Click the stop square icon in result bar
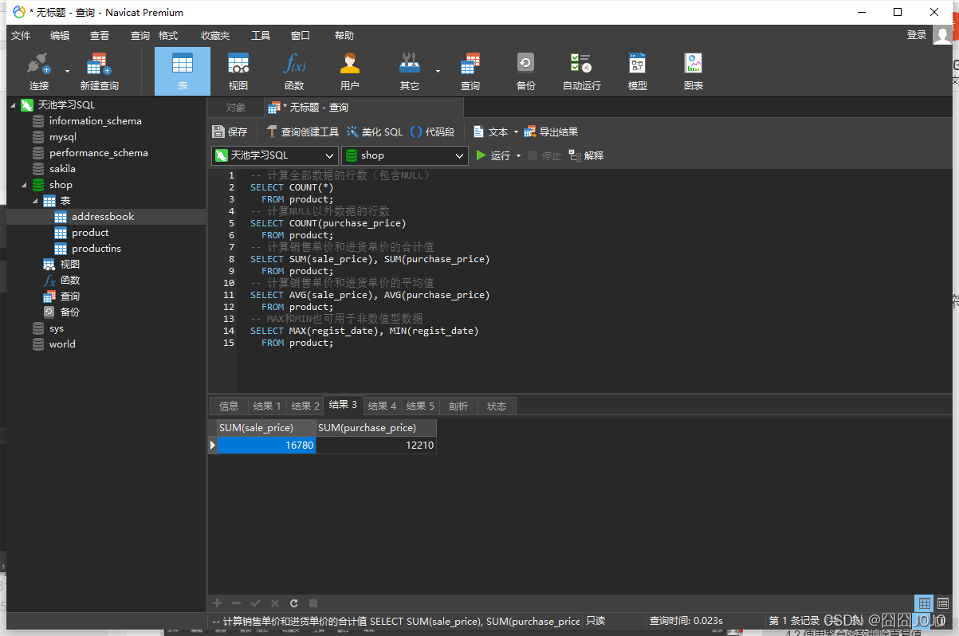 tap(313, 603)
